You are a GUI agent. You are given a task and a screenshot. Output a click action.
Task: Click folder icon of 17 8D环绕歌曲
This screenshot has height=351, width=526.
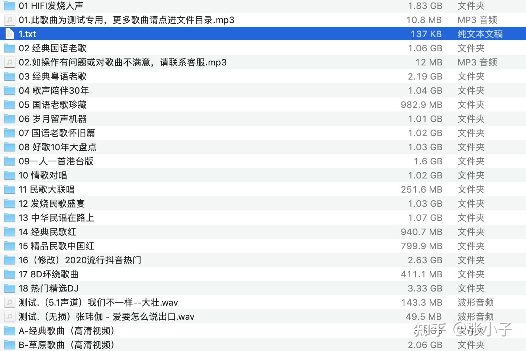click(9, 274)
